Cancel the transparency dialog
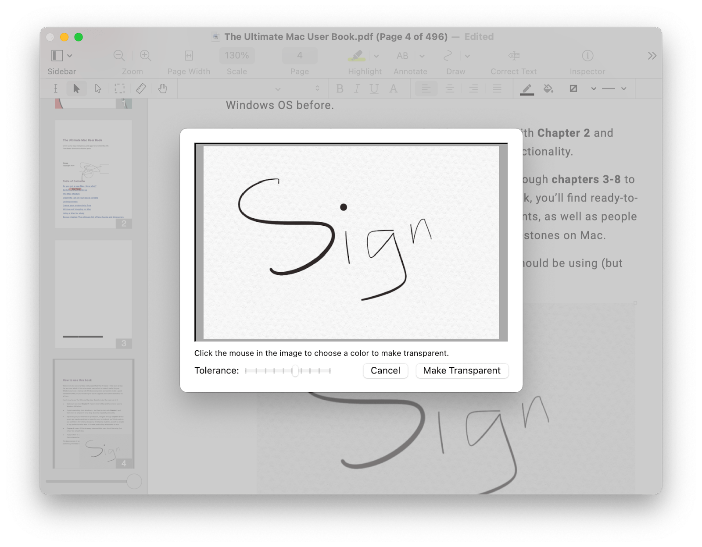Viewport: 702px width, 547px height. point(385,370)
